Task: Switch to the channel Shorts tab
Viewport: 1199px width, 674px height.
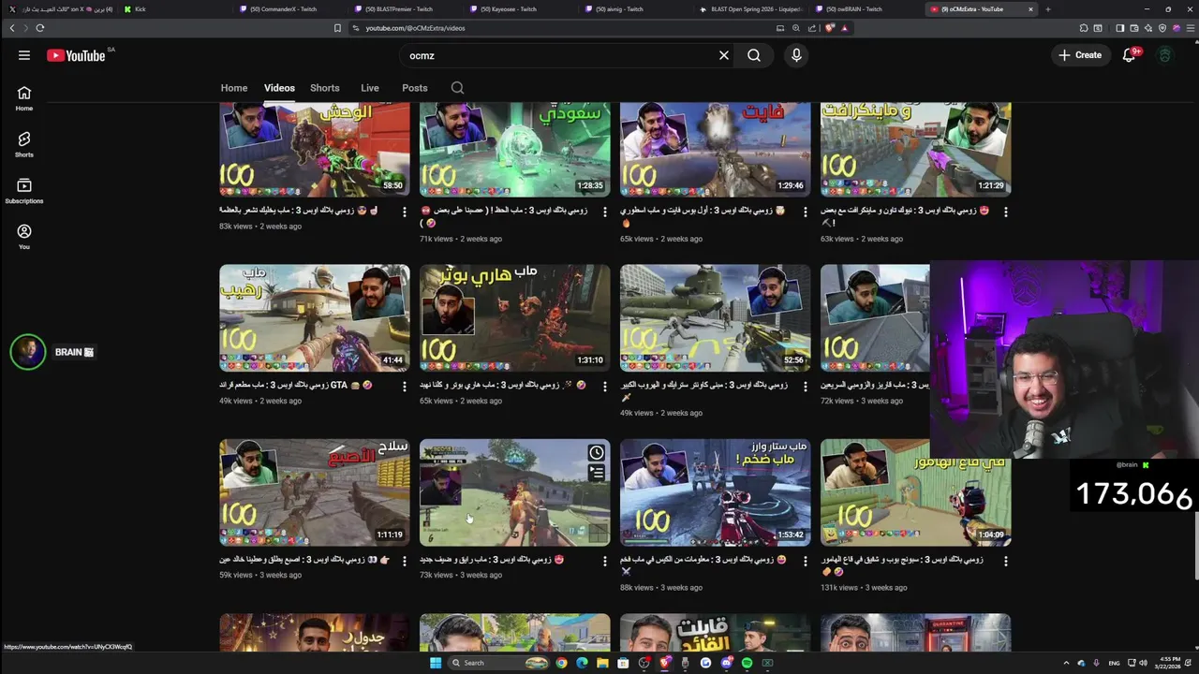Action: pos(325,88)
